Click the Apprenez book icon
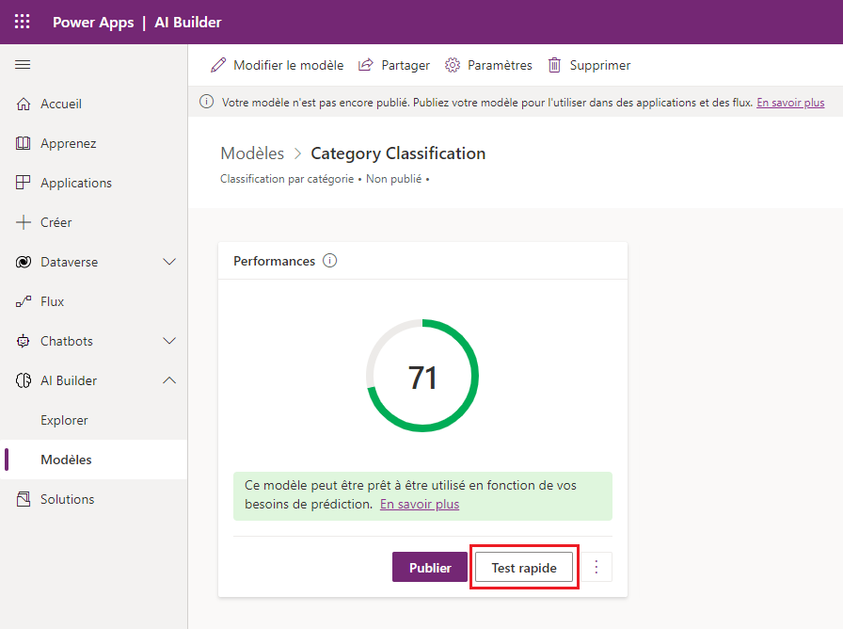The width and height of the screenshot is (843, 629). click(x=24, y=143)
